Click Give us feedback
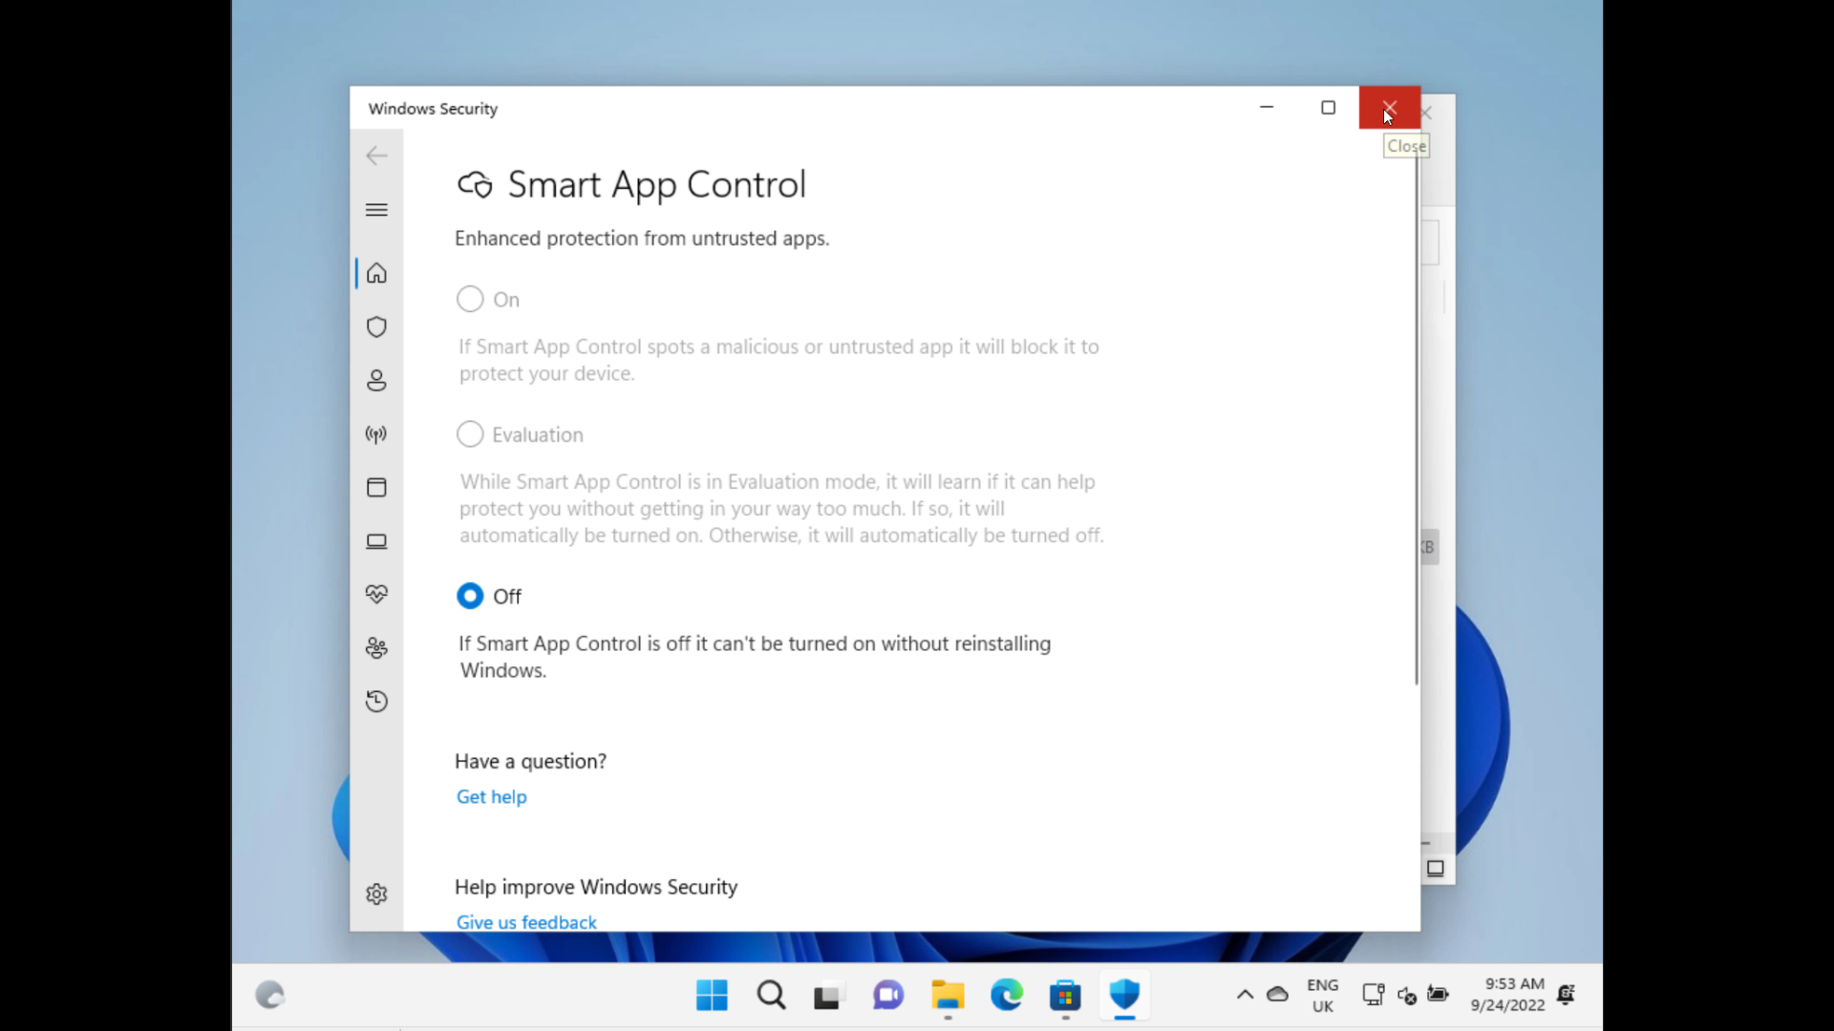This screenshot has height=1031, width=1834. (x=526, y=921)
